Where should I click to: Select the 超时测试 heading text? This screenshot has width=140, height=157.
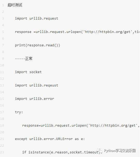click(x=15, y=5)
